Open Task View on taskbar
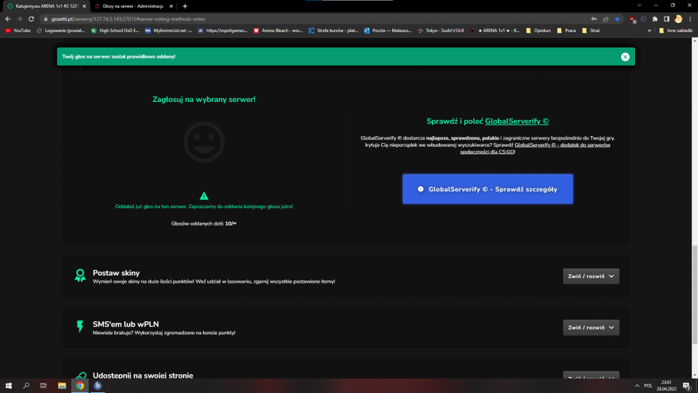The height and width of the screenshot is (393, 698). point(43,386)
